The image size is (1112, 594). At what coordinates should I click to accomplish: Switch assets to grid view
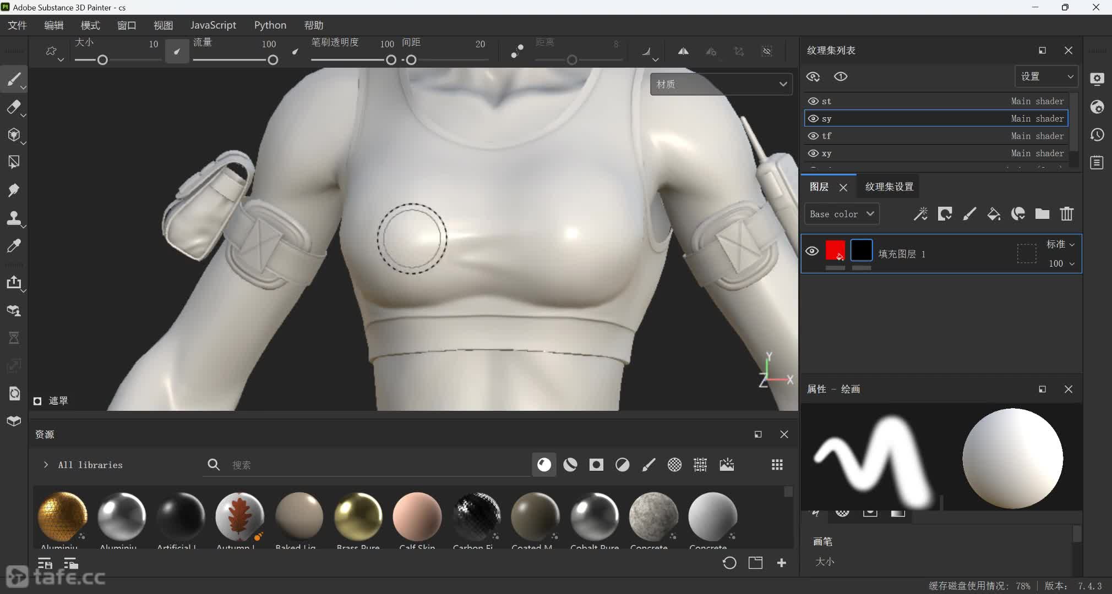point(777,465)
